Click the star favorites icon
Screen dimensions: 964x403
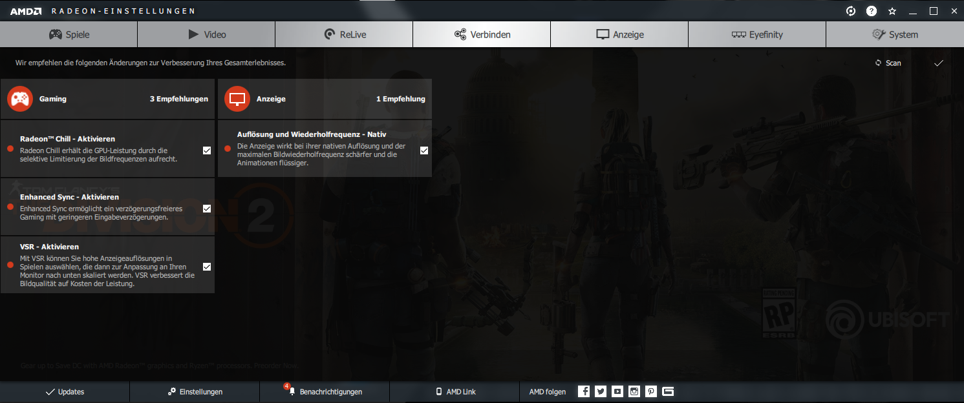(x=892, y=11)
